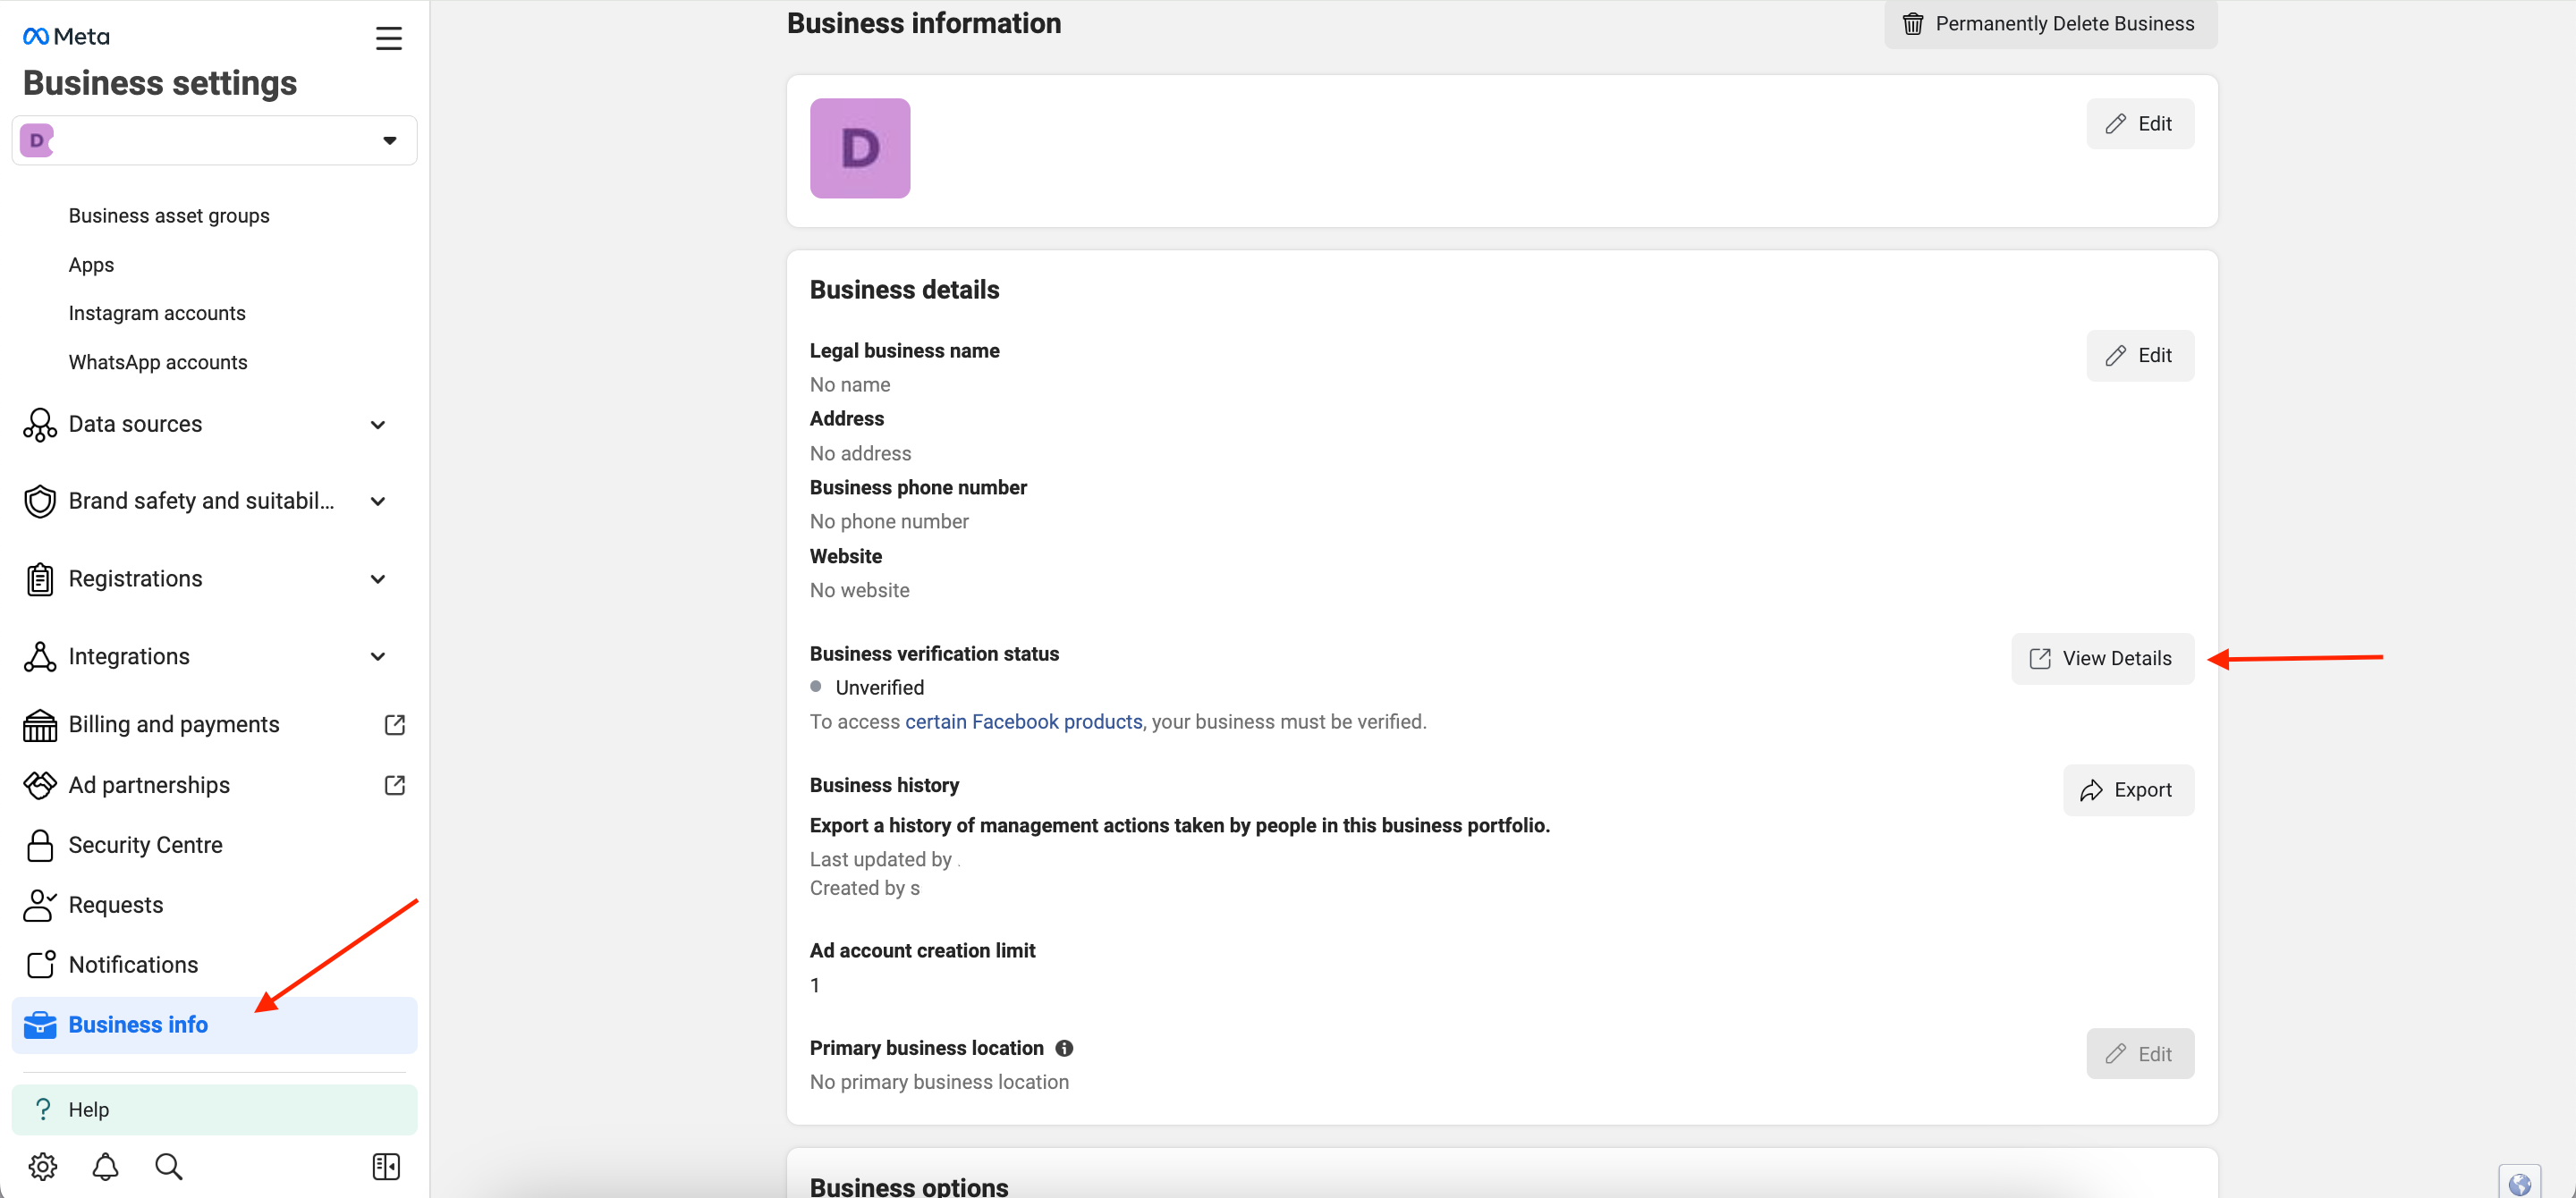This screenshot has width=2576, height=1198.
Task: Click the Meta logo
Action: point(66,37)
